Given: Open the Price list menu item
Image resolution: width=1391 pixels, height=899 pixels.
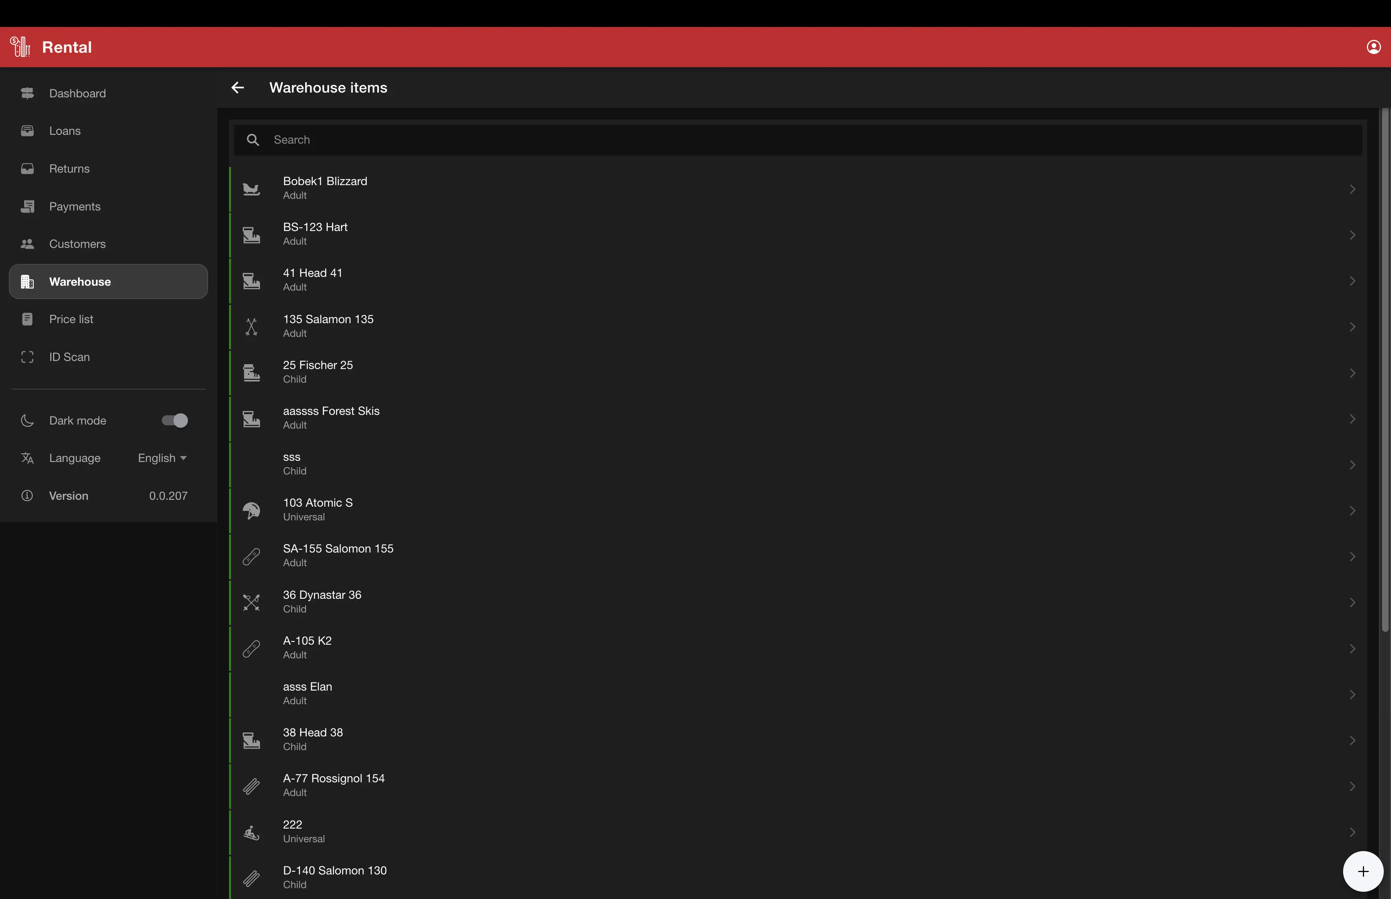Looking at the screenshot, I should click(x=109, y=320).
